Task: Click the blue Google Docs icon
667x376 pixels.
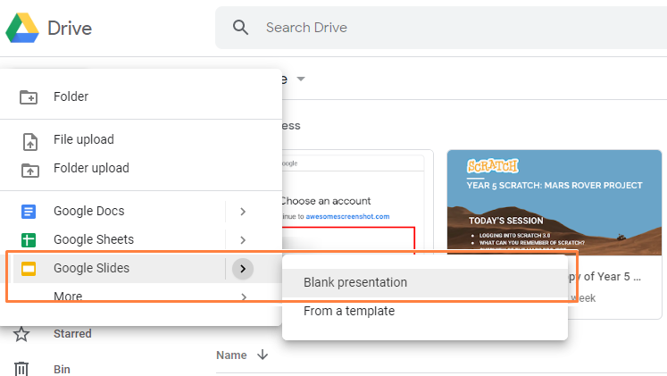Action: [29, 212]
